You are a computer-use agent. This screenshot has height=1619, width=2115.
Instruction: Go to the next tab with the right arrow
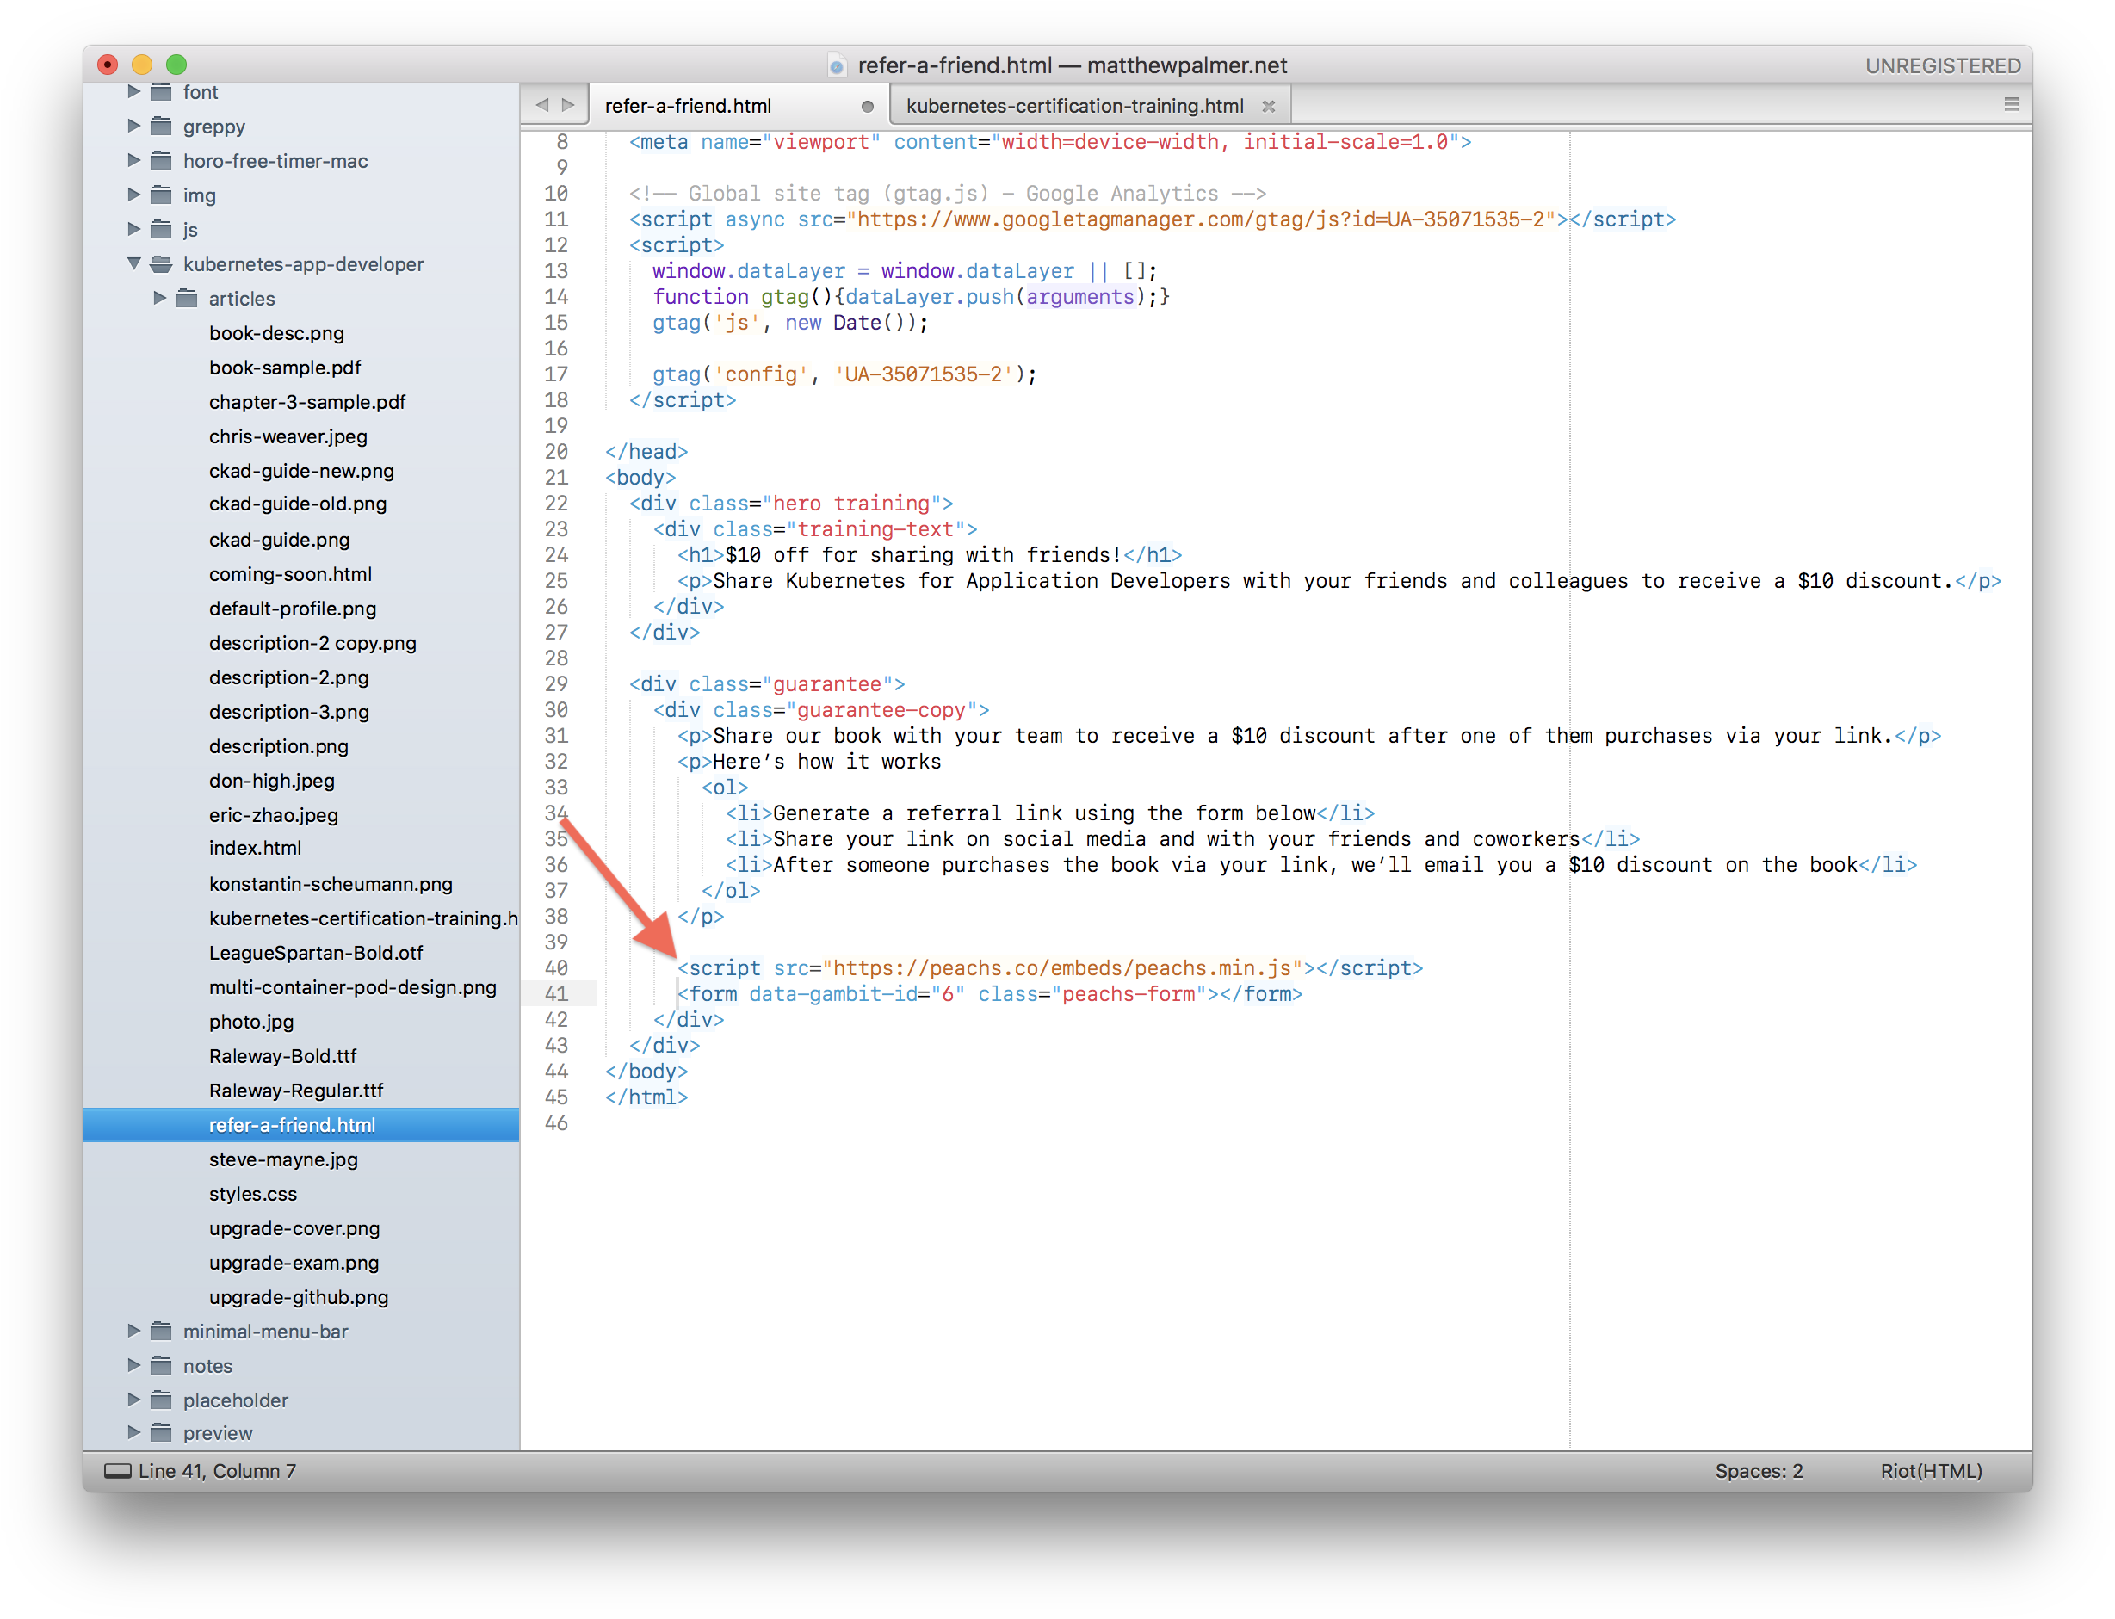(568, 104)
